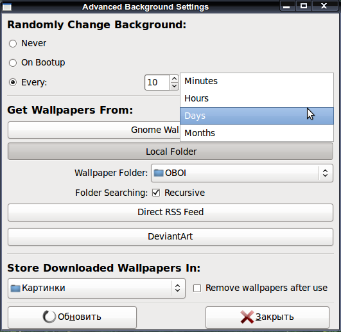Click arrows on the Картинки combo box
Screen dimensions: 341x332
tap(177, 288)
